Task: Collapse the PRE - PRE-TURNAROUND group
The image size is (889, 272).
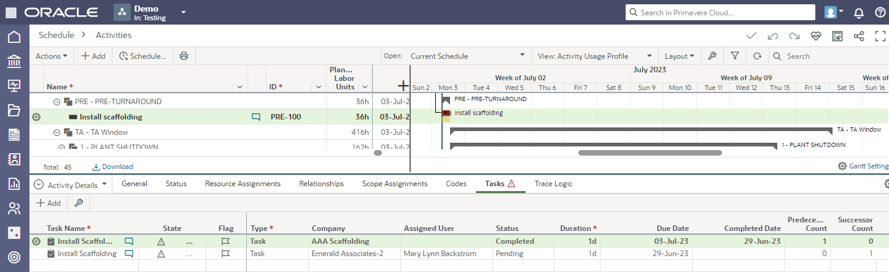Action: (56, 102)
